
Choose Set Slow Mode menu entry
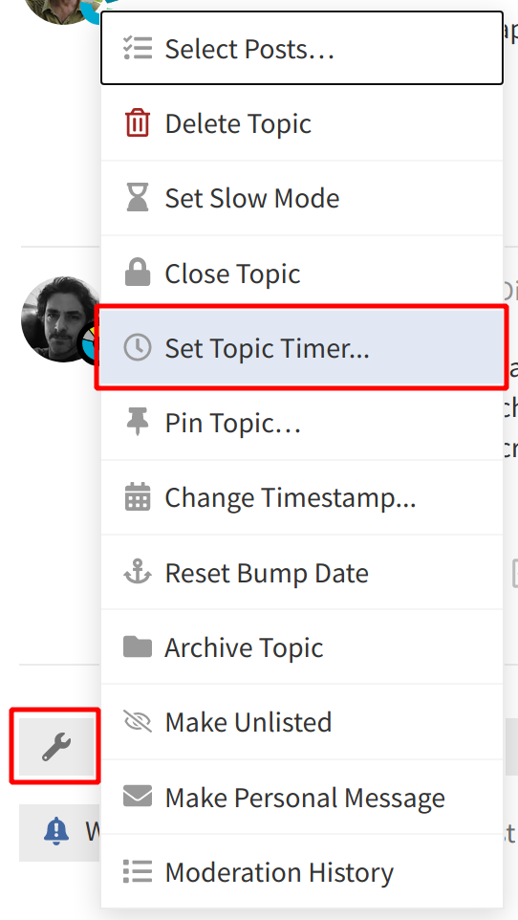tap(302, 198)
